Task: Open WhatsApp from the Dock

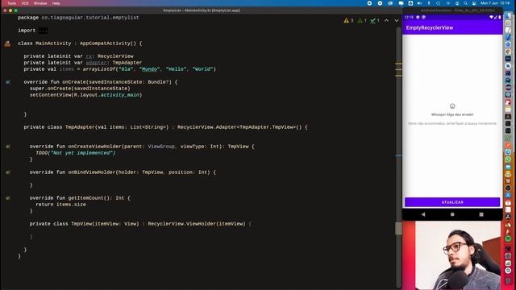Action: coord(509,159)
